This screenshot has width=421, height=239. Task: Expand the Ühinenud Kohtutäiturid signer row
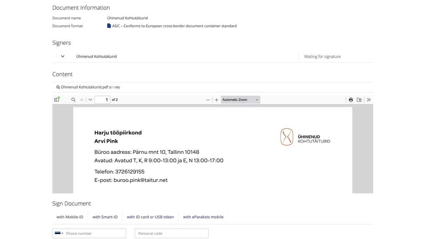coord(63,56)
